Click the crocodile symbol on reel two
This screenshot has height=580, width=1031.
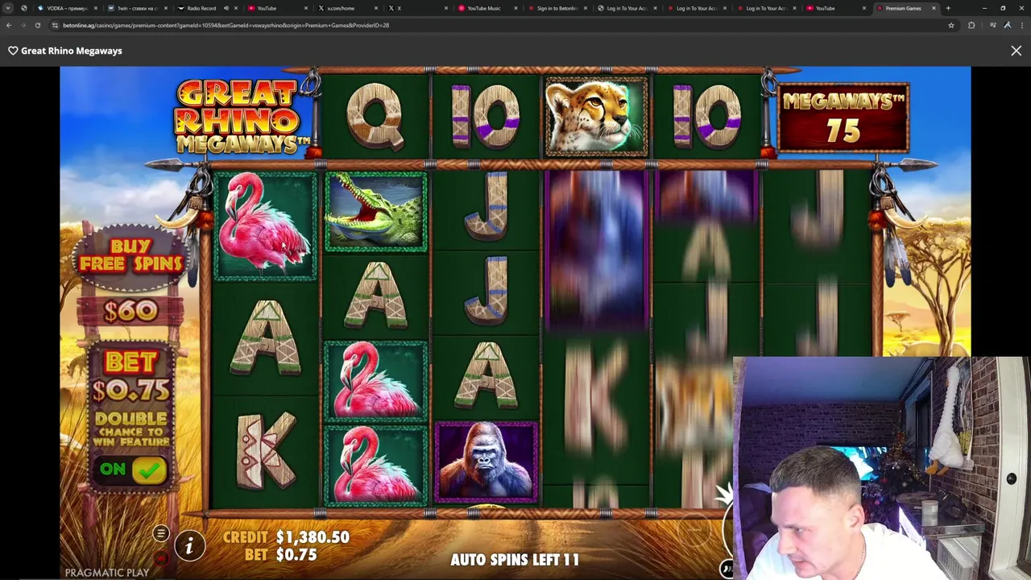point(376,211)
